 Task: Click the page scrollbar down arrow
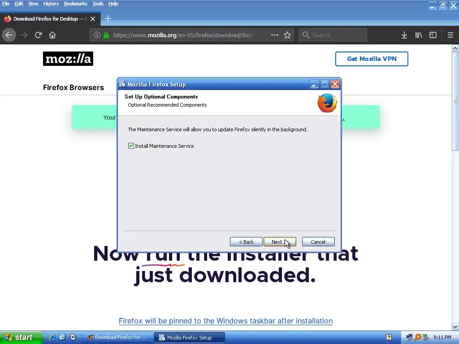455,327
